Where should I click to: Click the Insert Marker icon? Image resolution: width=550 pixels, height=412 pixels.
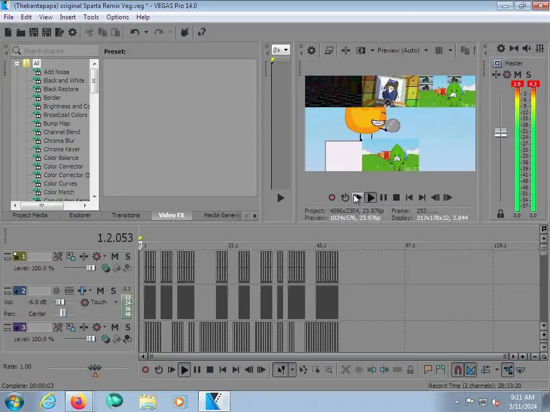428,369
